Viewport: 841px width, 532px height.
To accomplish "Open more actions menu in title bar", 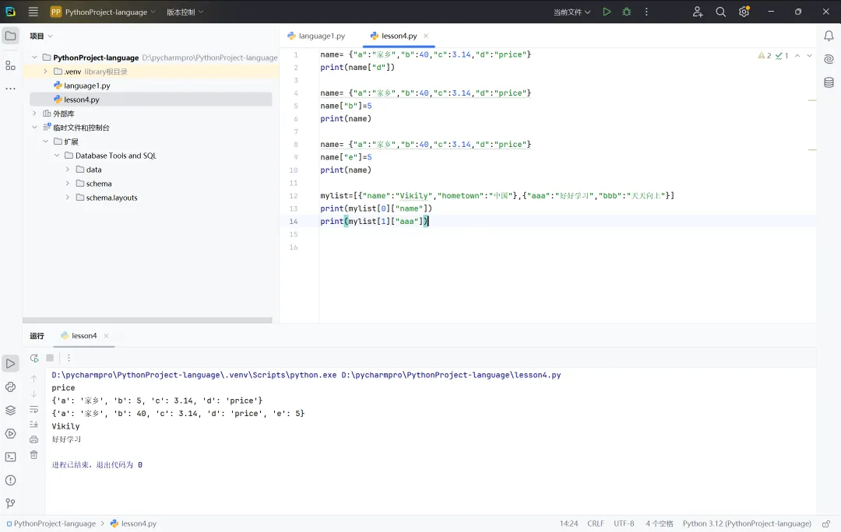I will point(646,12).
